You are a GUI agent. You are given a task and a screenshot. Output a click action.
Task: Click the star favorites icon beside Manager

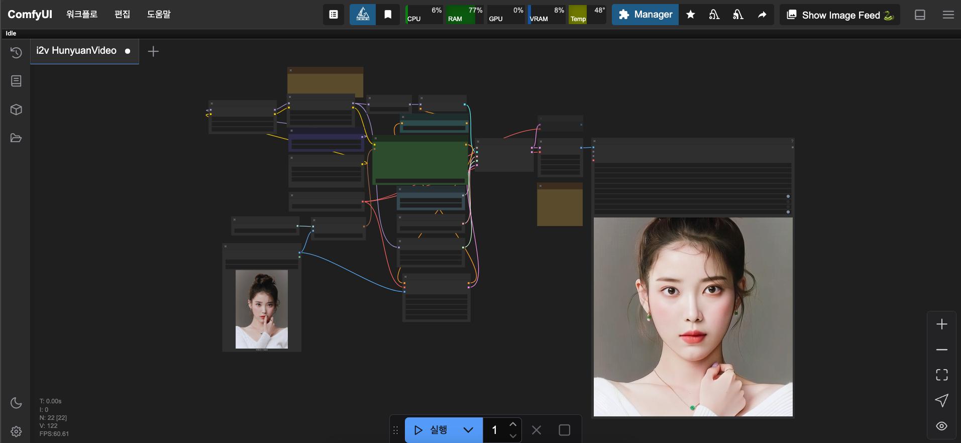coord(691,15)
